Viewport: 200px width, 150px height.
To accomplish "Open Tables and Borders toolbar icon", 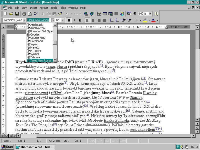I will pos(99,14).
